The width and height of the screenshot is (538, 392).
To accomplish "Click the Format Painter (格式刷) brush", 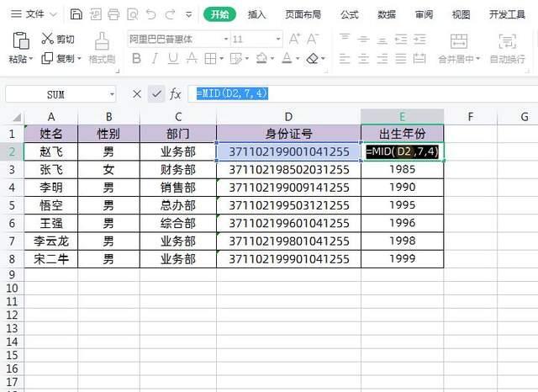I will point(102,42).
